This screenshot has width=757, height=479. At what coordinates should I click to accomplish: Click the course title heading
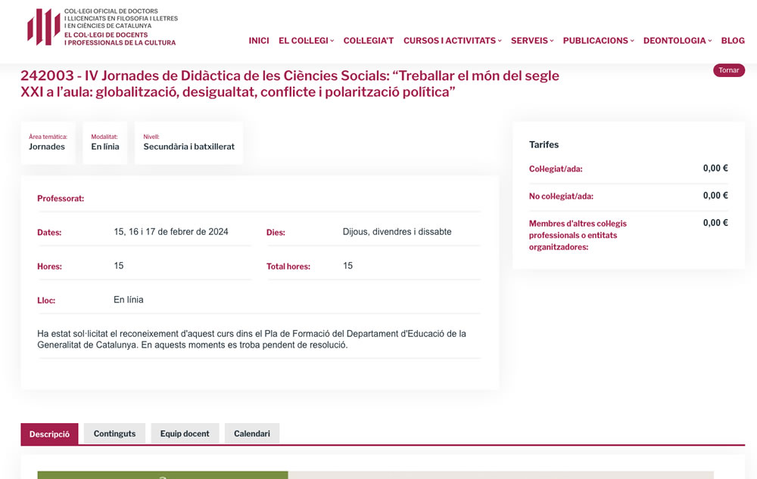tap(290, 84)
